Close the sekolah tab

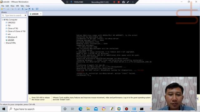pos(41,14)
